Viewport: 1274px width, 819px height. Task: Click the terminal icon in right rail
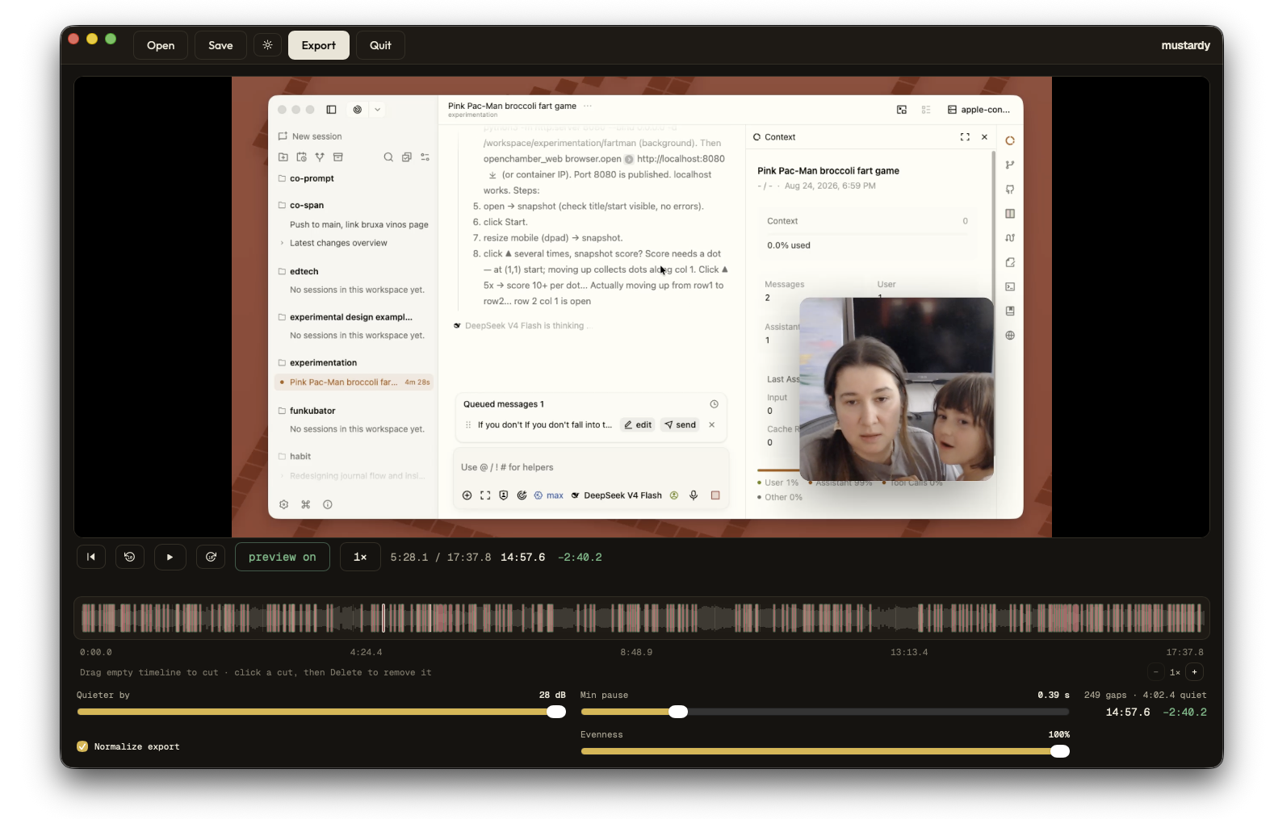(1010, 286)
